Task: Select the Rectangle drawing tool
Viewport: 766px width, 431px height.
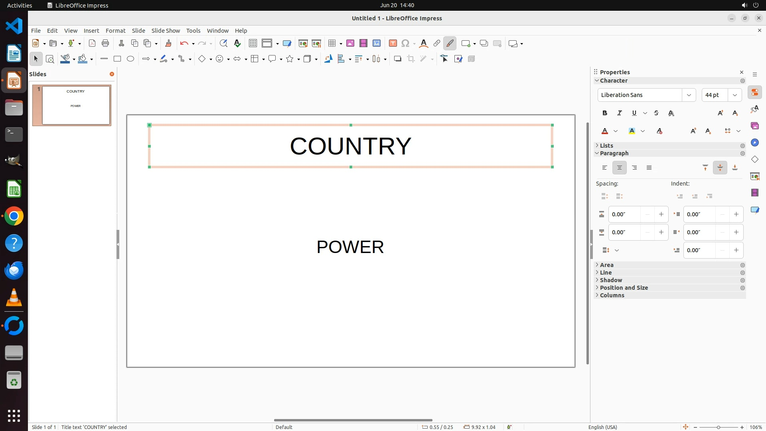Action: 117,59
